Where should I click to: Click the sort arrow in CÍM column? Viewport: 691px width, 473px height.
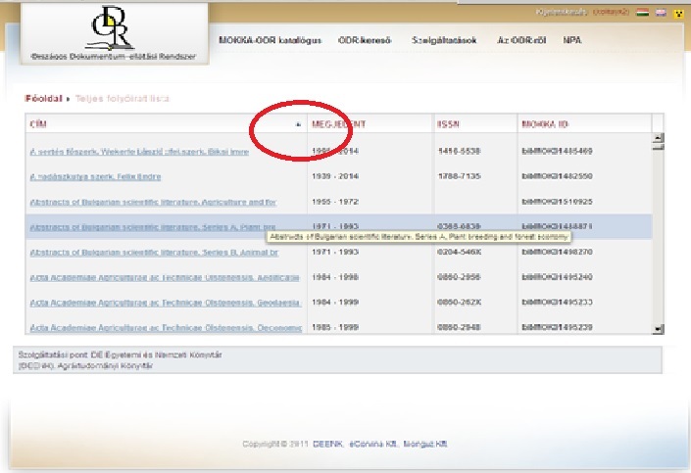298,125
